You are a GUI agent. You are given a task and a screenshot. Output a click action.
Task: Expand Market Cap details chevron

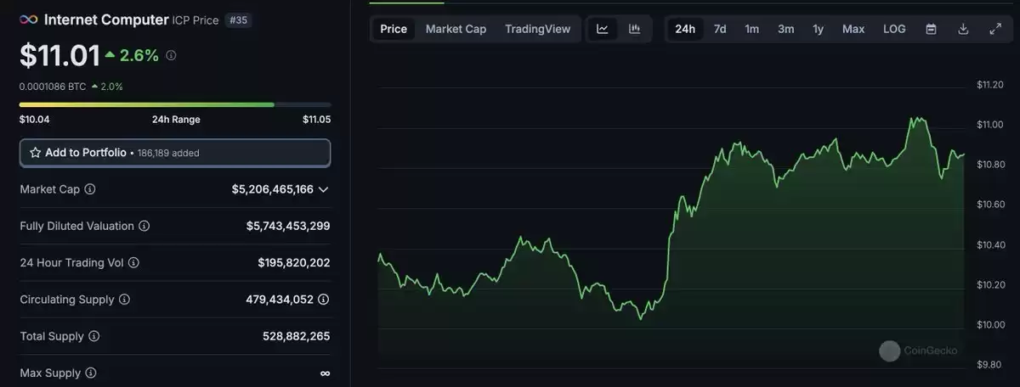[x=323, y=189]
